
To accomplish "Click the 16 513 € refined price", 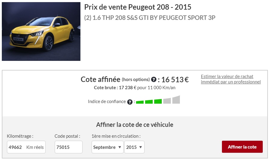I will (x=175, y=80).
